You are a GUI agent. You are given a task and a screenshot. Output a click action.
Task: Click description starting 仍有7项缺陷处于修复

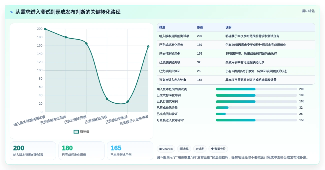(x=256, y=71)
